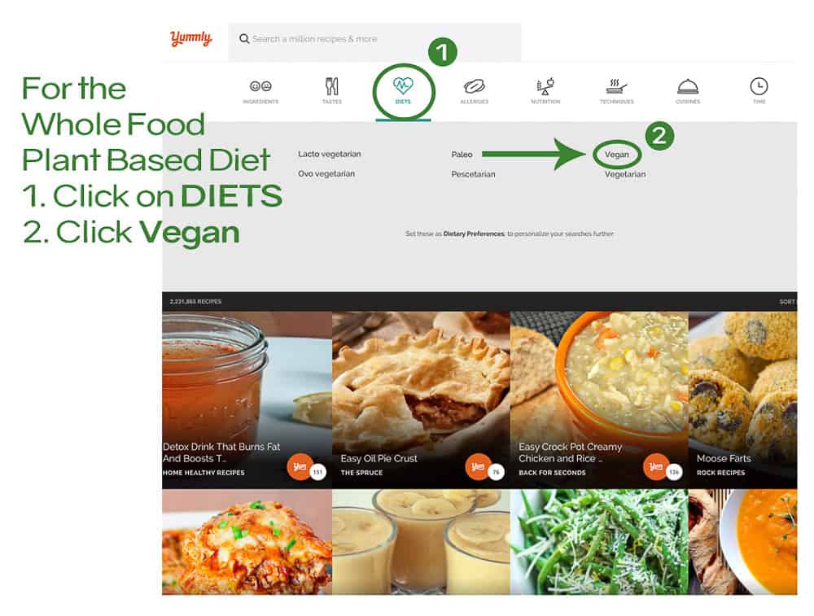Screen dimensions: 814x616
Task: Choose the Ovo vegetarian diet filter
Action: click(326, 174)
